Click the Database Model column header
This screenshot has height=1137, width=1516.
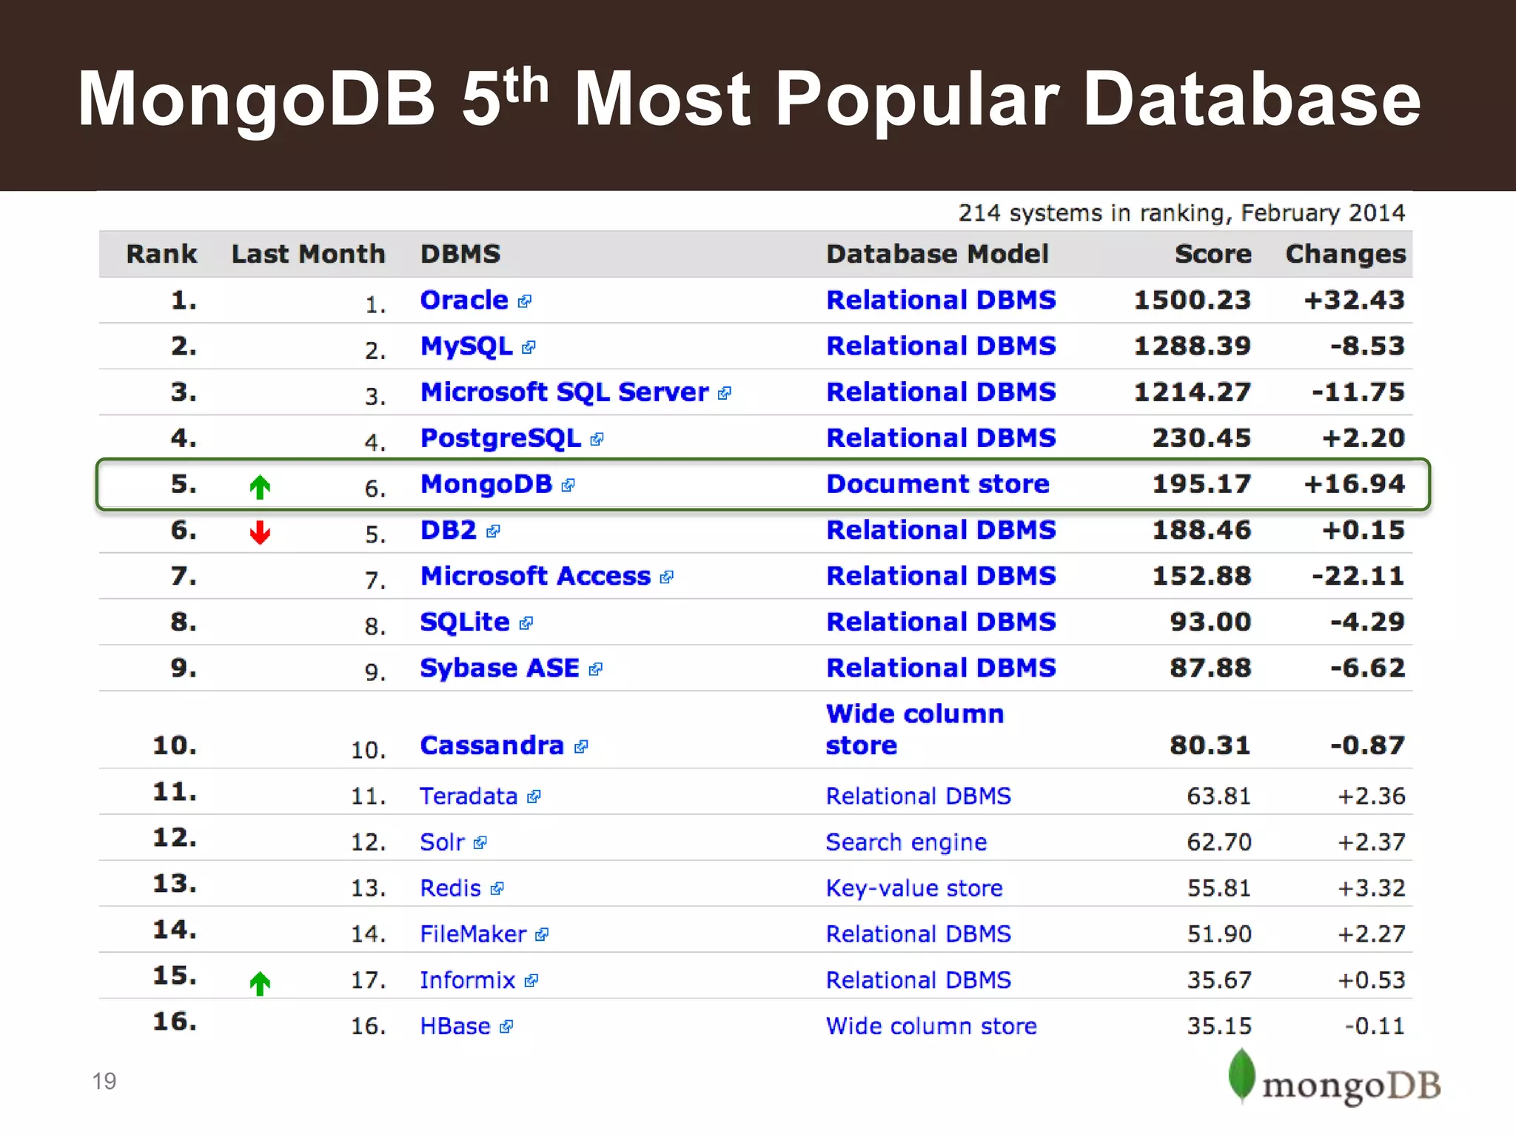[937, 254]
